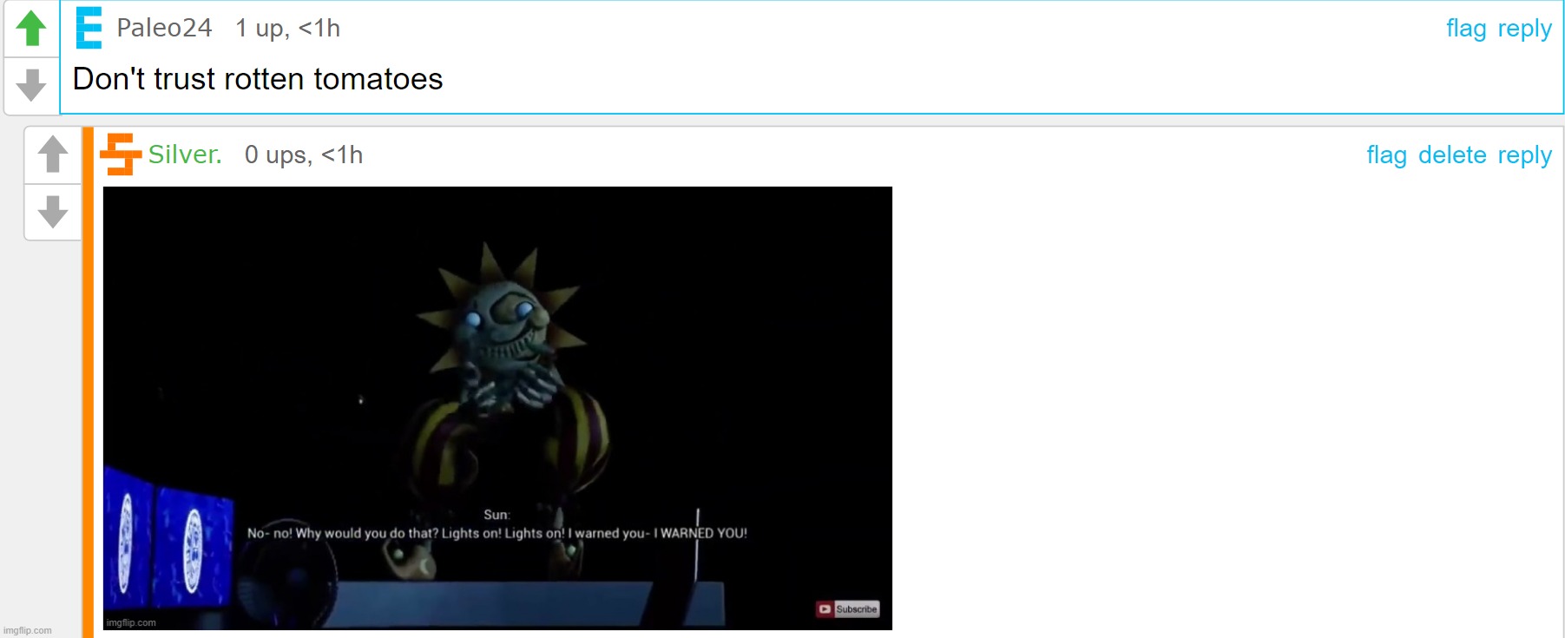Flag Paleo24's comment
The height and width of the screenshot is (638, 1565).
(1466, 29)
